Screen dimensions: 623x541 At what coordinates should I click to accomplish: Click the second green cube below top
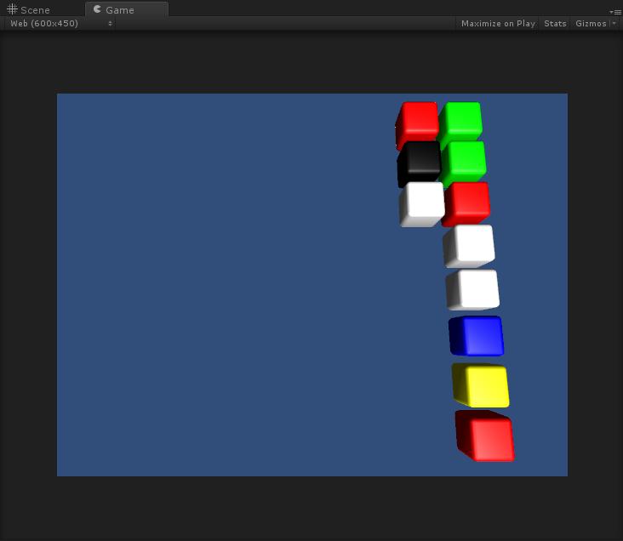click(x=464, y=162)
